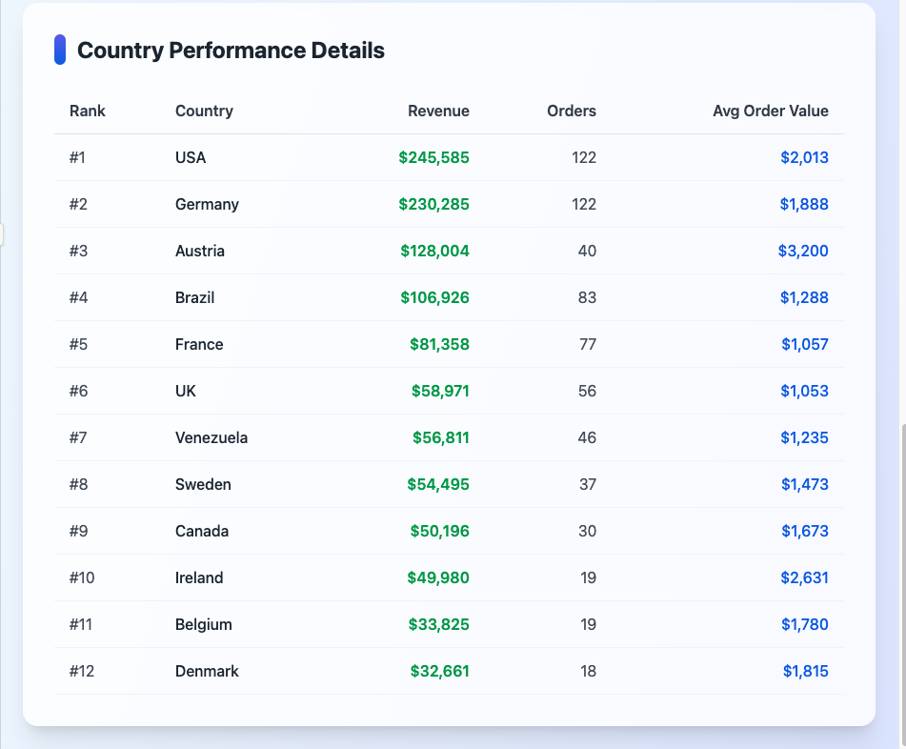Click rank #7 next to Venezuela
Image resolution: width=906 pixels, height=749 pixels.
tap(77, 437)
